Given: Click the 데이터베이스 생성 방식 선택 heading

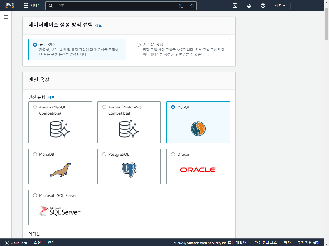Looking at the screenshot, I should [60, 25].
